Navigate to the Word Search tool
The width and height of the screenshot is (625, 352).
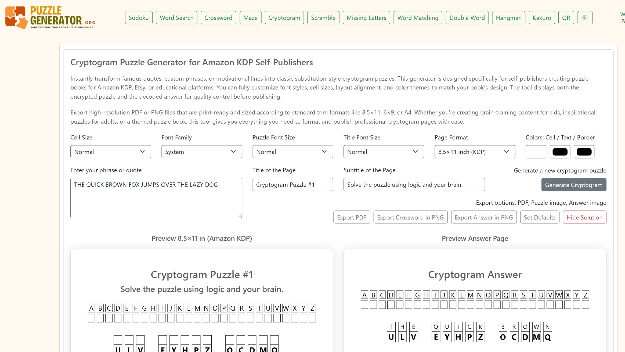[x=176, y=17]
